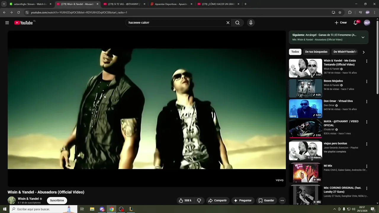The width and height of the screenshot is (379, 213).
Task: Open Chrome extensions puzzle icon
Action: pos(350,12)
